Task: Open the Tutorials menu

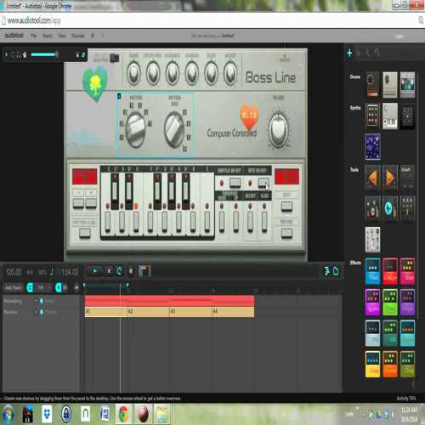Action: [78, 36]
